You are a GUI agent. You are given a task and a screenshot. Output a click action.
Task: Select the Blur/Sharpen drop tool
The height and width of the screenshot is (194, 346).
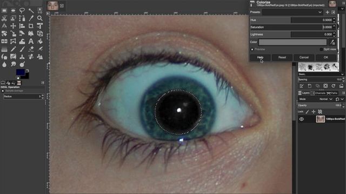coord(4,65)
